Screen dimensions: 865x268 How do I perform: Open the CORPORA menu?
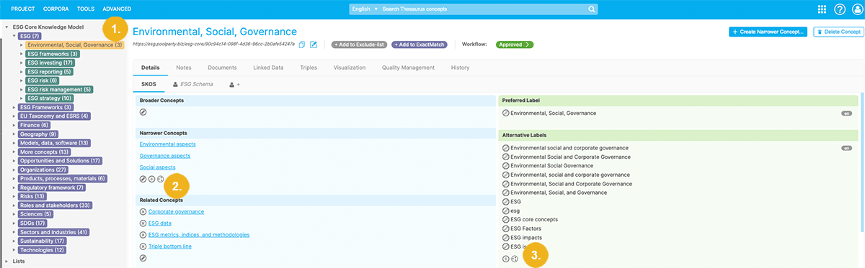click(x=56, y=9)
